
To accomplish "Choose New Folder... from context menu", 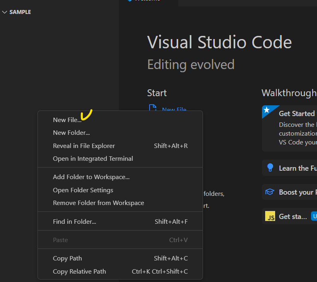I will point(120,133).
